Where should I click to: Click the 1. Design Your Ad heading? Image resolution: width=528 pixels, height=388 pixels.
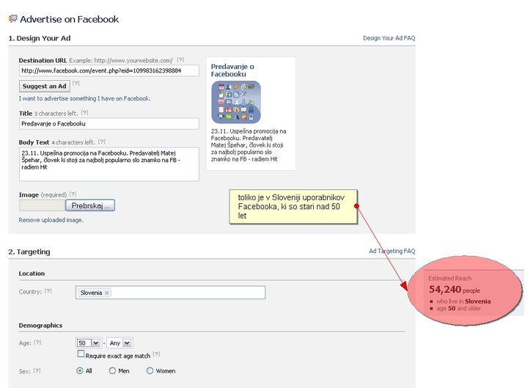point(40,38)
